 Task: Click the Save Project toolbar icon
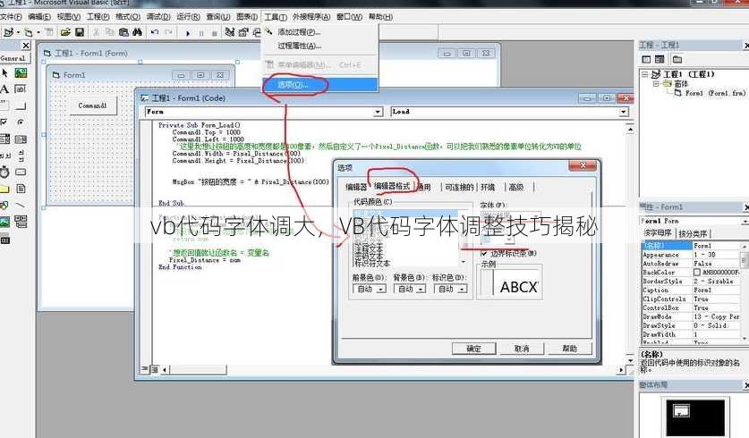[x=80, y=32]
